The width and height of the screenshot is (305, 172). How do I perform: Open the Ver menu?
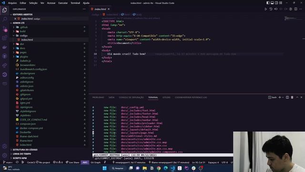42,3
